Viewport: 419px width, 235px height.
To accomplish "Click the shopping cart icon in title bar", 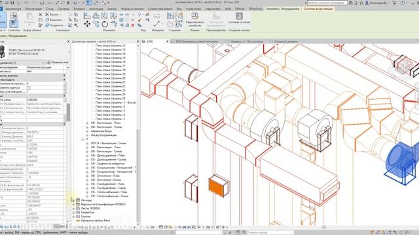I will [395, 3].
